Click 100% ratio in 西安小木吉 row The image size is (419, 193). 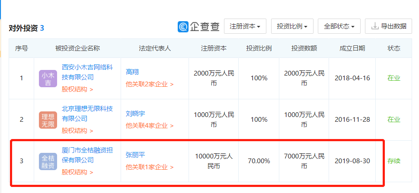click(x=259, y=78)
